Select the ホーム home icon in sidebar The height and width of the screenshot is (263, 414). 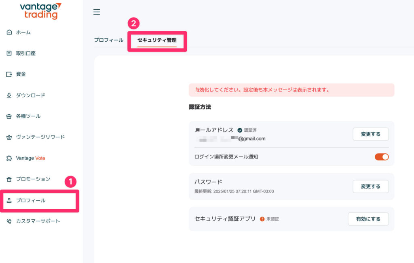(x=9, y=32)
